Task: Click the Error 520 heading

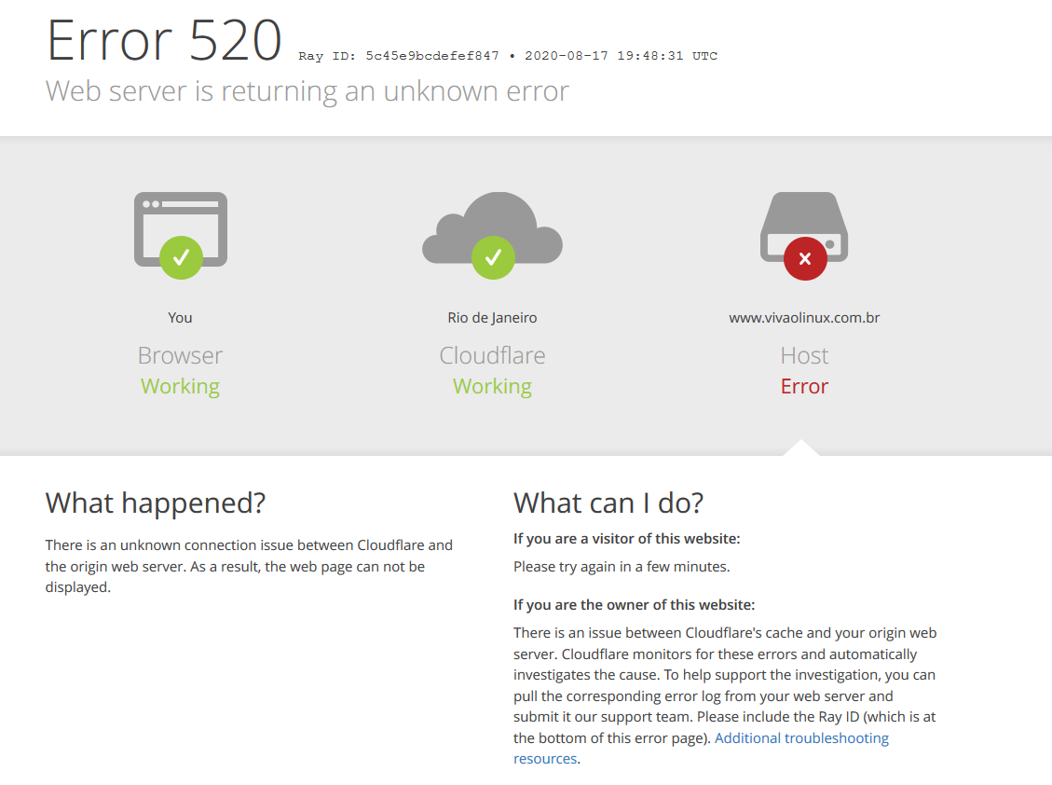Action: [x=164, y=40]
